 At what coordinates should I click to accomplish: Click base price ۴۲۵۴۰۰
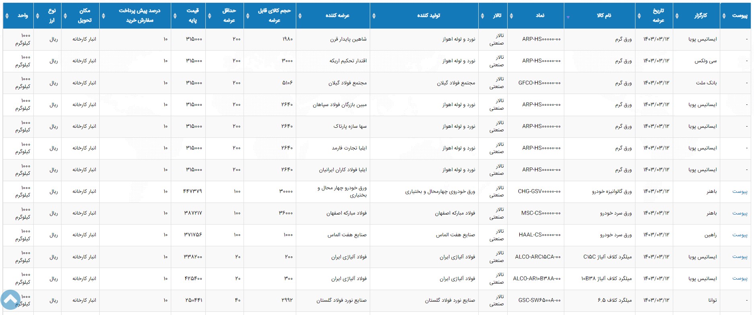[x=193, y=278]
